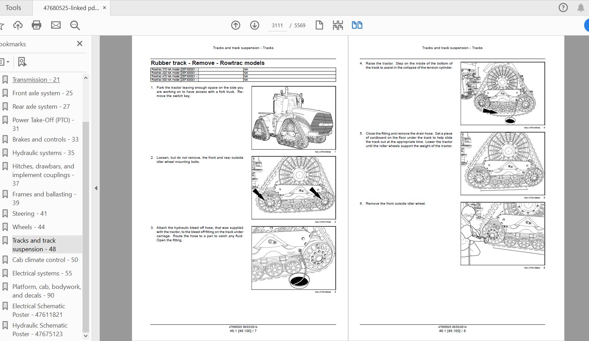Click the front idler removal illustration for step 6

point(503,234)
